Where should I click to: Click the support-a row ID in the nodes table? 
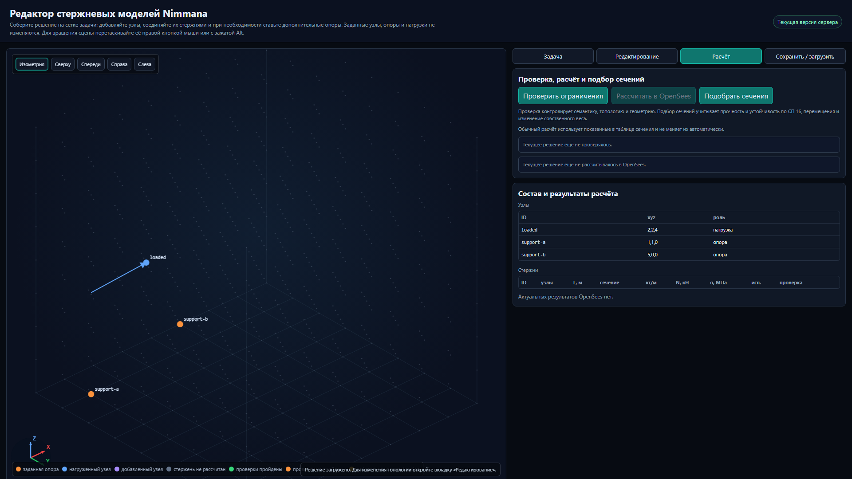pyautogui.click(x=533, y=242)
